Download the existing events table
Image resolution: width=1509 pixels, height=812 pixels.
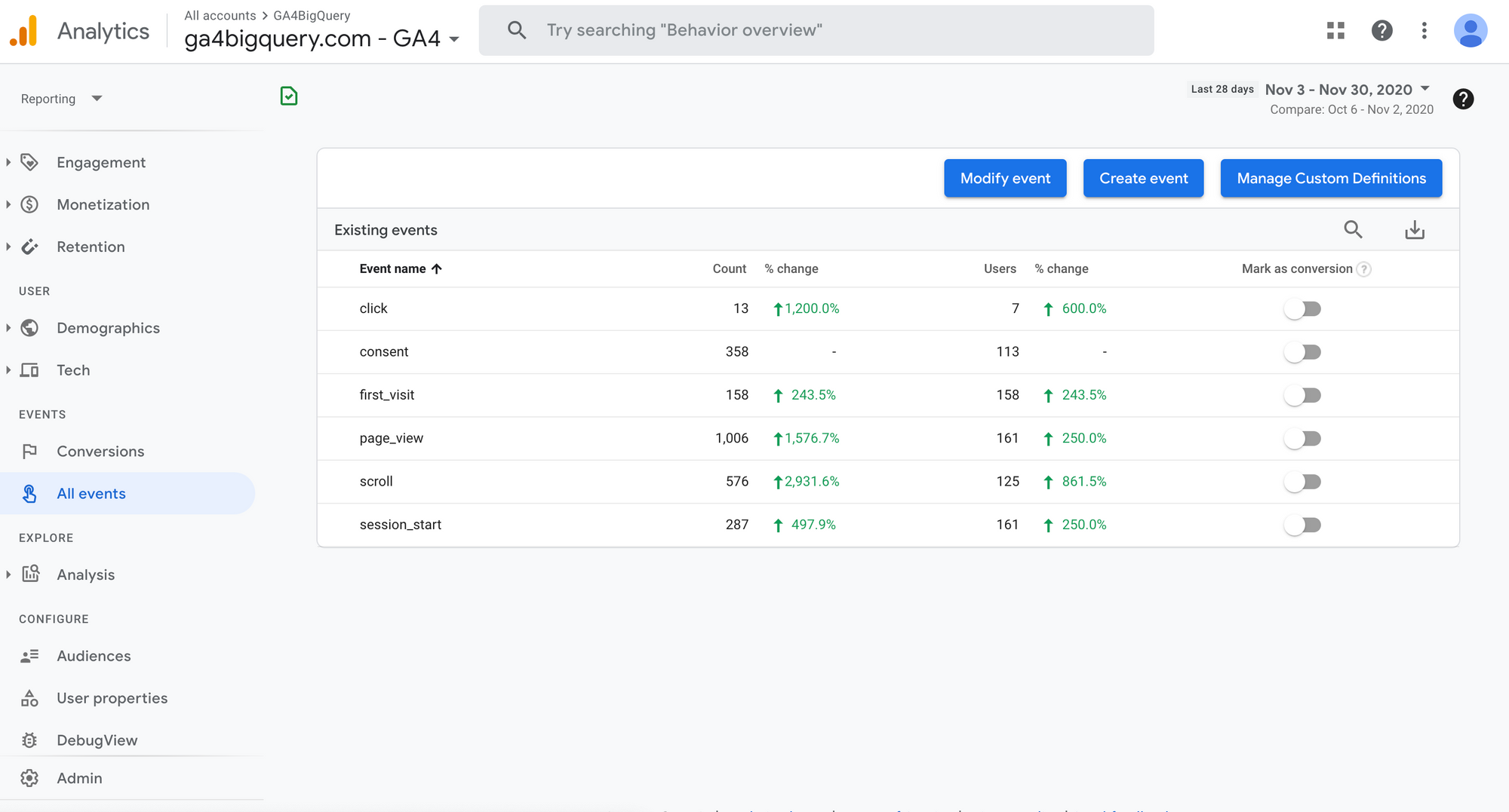[1415, 229]
